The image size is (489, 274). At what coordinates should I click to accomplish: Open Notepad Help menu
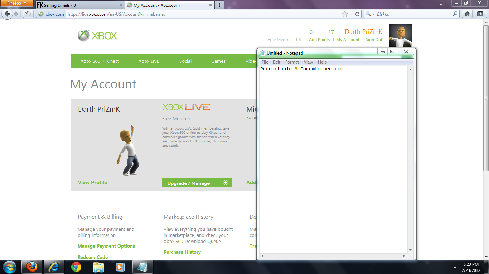(x=322, y=62)
